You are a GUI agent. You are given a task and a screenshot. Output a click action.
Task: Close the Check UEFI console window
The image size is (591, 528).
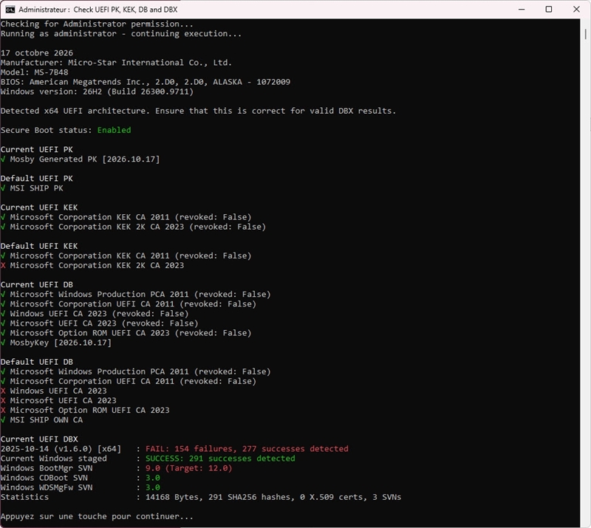pos(576,10)
